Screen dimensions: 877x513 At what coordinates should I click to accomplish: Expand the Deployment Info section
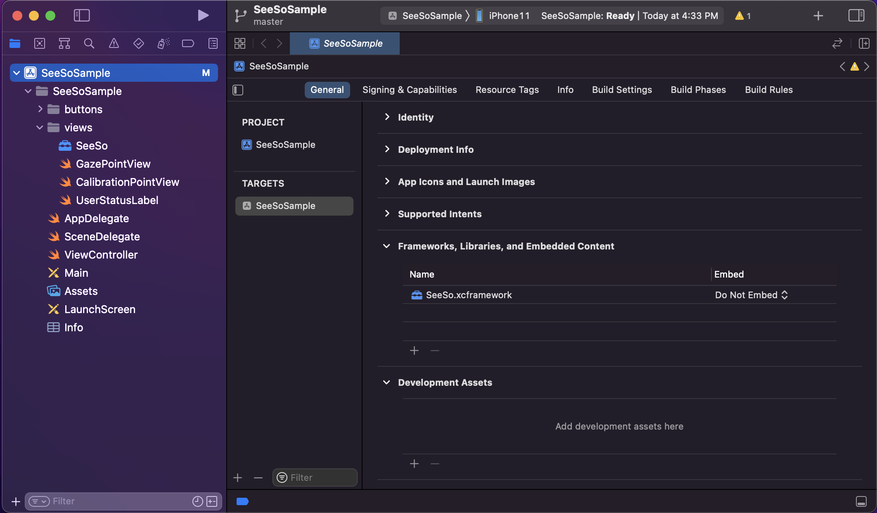click(x=387, y=149)
